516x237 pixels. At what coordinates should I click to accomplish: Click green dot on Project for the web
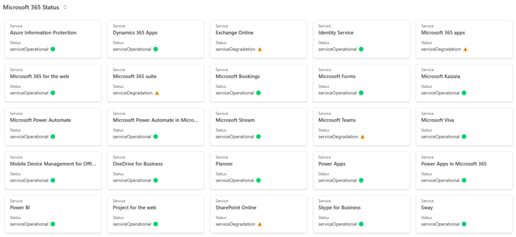[156, 224]
